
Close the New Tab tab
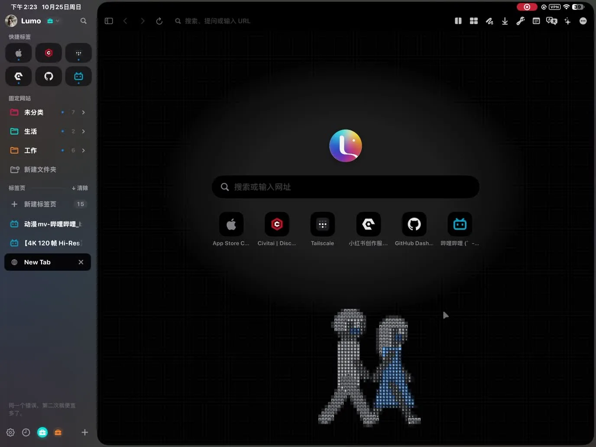[81, 262]
